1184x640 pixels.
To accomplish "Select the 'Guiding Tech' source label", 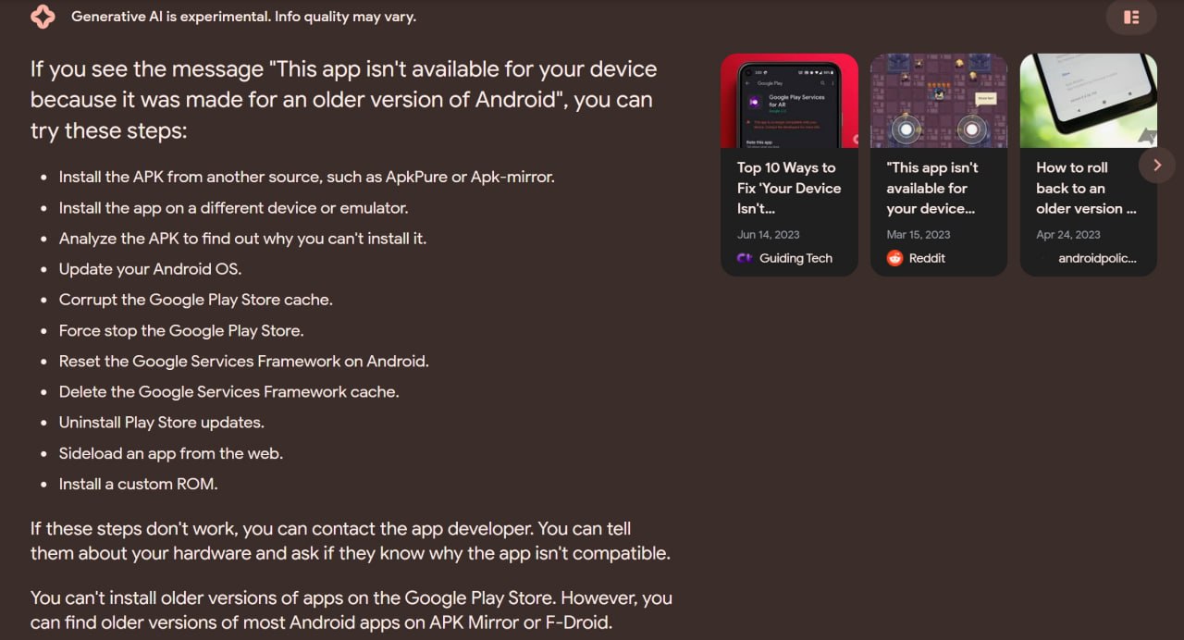I will (795, 259).
